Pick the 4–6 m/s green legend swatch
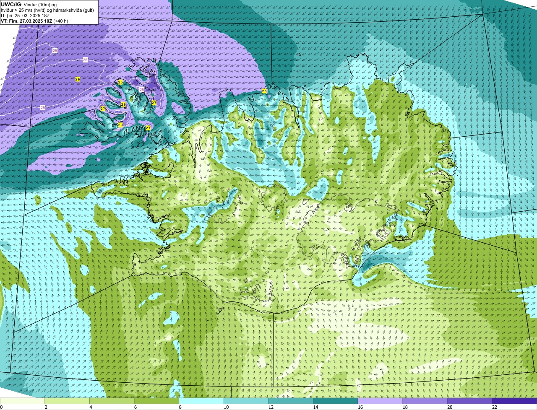This screenshot has height=410, width=537. pyautogui.click(x=112, y=401)
